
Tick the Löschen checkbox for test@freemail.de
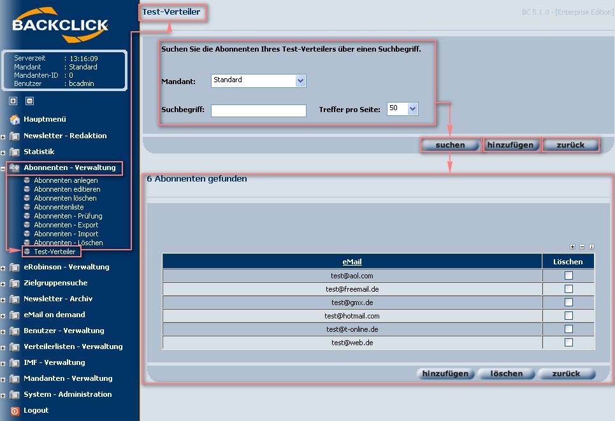click(568, 289)
